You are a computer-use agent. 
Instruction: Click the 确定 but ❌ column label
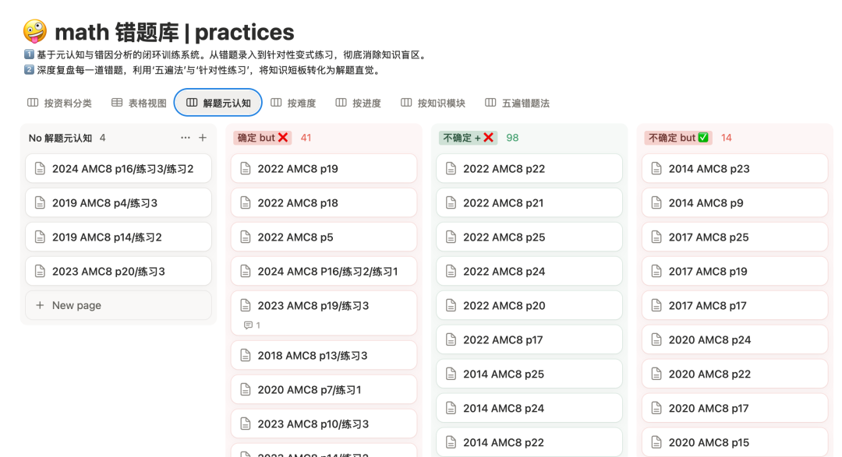262,138
